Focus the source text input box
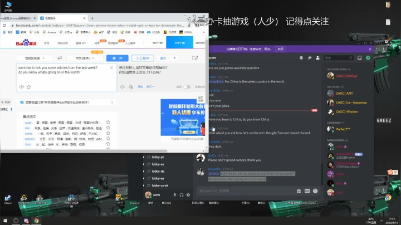The width and height of the screenshot is (401, 225). [x=66, y=78]
